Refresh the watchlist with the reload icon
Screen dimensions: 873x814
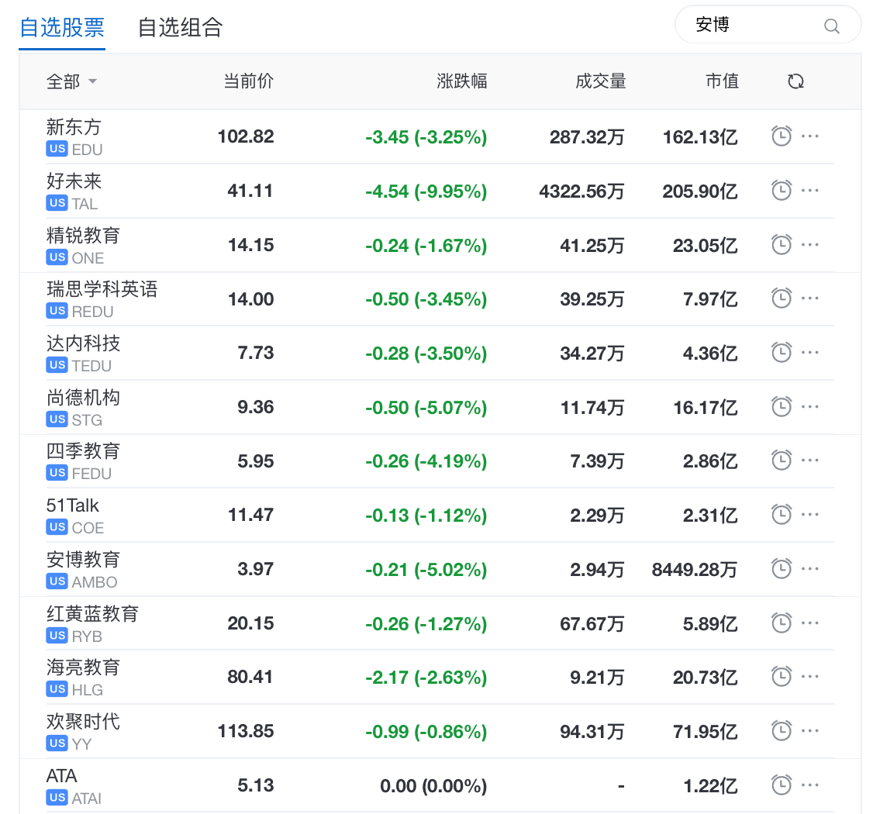[x=795, y=81]
